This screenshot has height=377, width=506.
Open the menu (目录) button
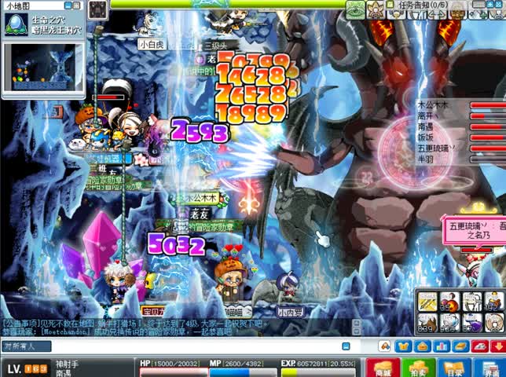[454, 368]
